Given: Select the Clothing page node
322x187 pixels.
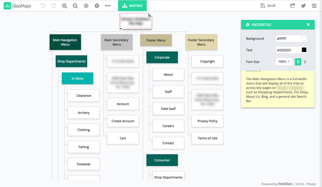Looking at the screenshot, I should point(84,130).
